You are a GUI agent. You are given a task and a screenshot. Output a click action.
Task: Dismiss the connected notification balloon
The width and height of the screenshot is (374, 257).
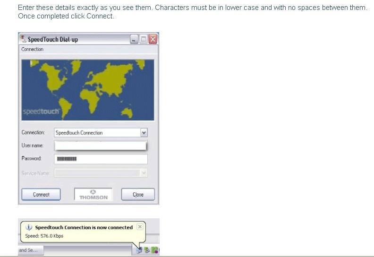click(139, 227)
